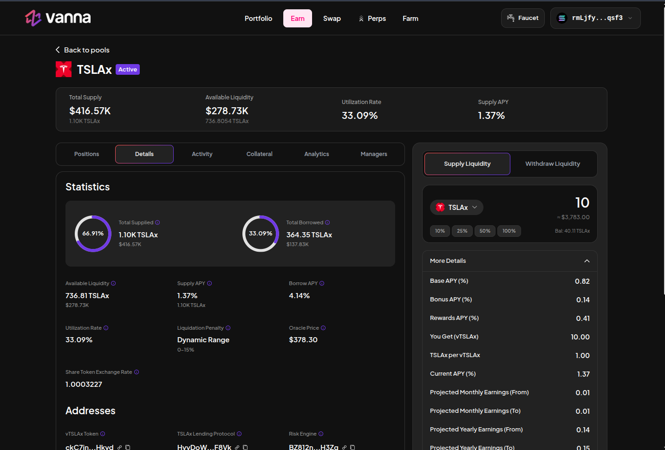The image size is (665, 450).
Task: Open the Managers tab
Action: (x=374, y=154)
